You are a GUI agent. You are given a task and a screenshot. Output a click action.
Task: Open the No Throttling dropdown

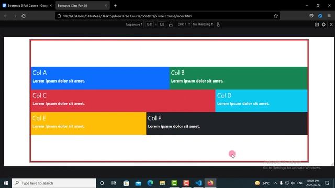pos(203,25)
